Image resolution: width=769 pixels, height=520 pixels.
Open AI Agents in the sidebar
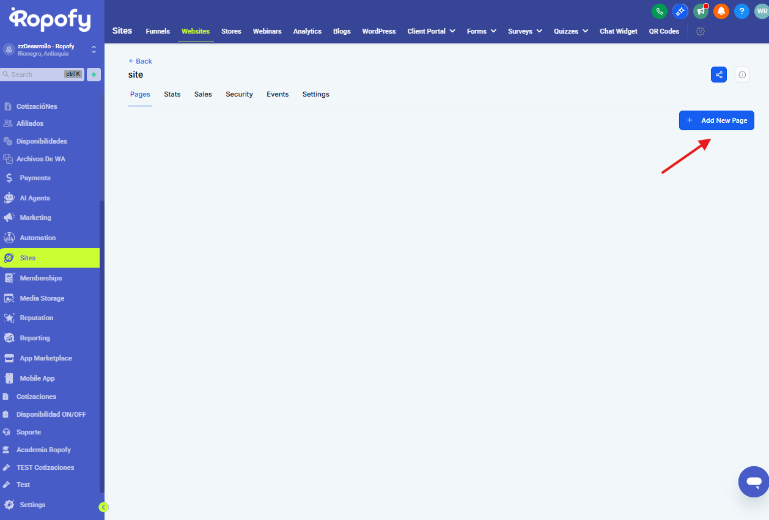tap(35, 198)
